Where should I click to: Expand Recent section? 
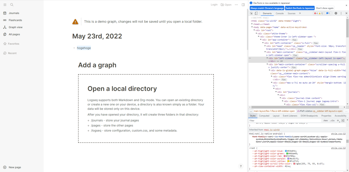tap(13, 53)
